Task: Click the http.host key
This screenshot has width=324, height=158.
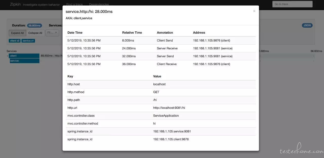Action: pyautogui.click(x=73, y=84)
